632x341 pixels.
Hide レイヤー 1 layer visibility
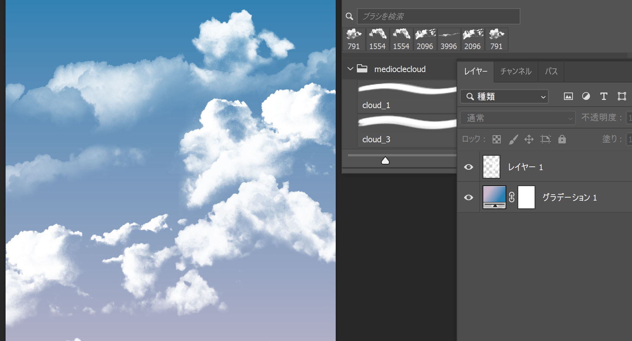[x=468, y=167]
